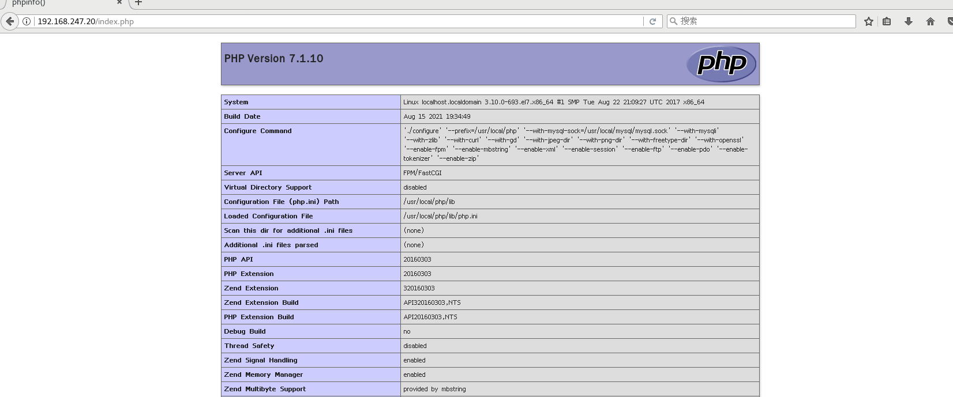This screenshot has height=397, width=953.
Task: Select Additional .ini files parsed label
Action: pos(271,245)
